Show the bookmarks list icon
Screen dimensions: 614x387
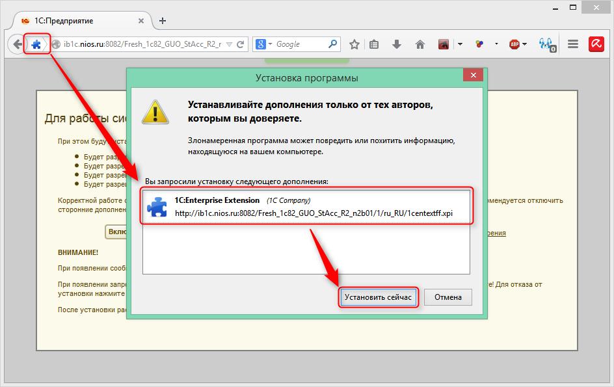[374, 44]
